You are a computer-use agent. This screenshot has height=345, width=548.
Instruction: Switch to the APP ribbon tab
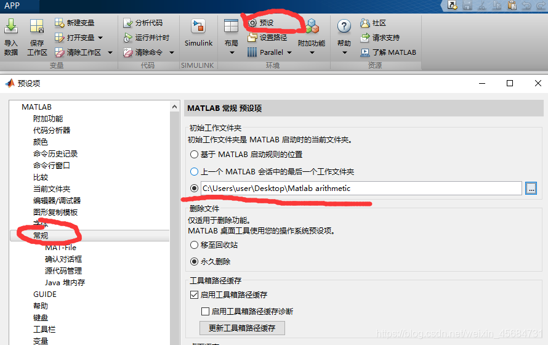(12, 6)
